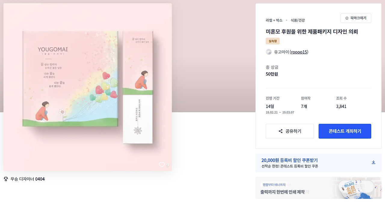The width and height of the screenshot is (385, 202).
Task: Open the YOUGOMAI package design image
Action: tap(88, 87)
